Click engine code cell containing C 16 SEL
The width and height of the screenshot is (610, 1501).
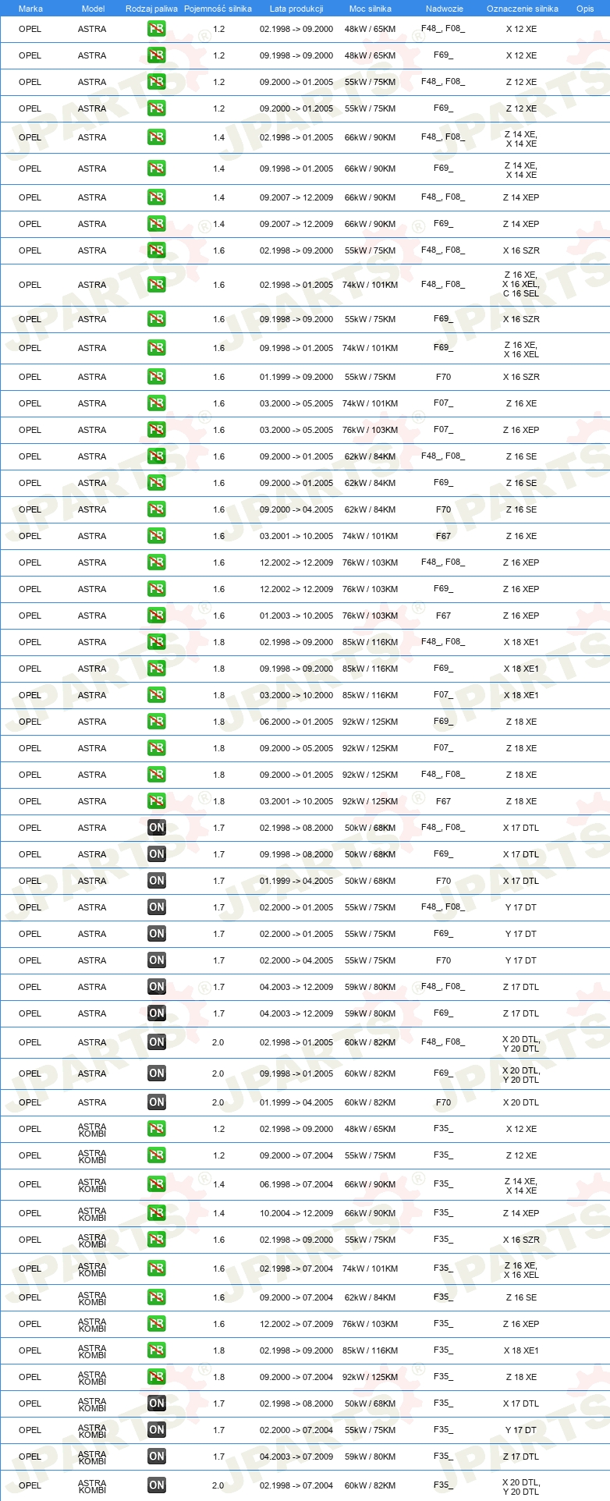pyautogui.click(x=521, y=285)
